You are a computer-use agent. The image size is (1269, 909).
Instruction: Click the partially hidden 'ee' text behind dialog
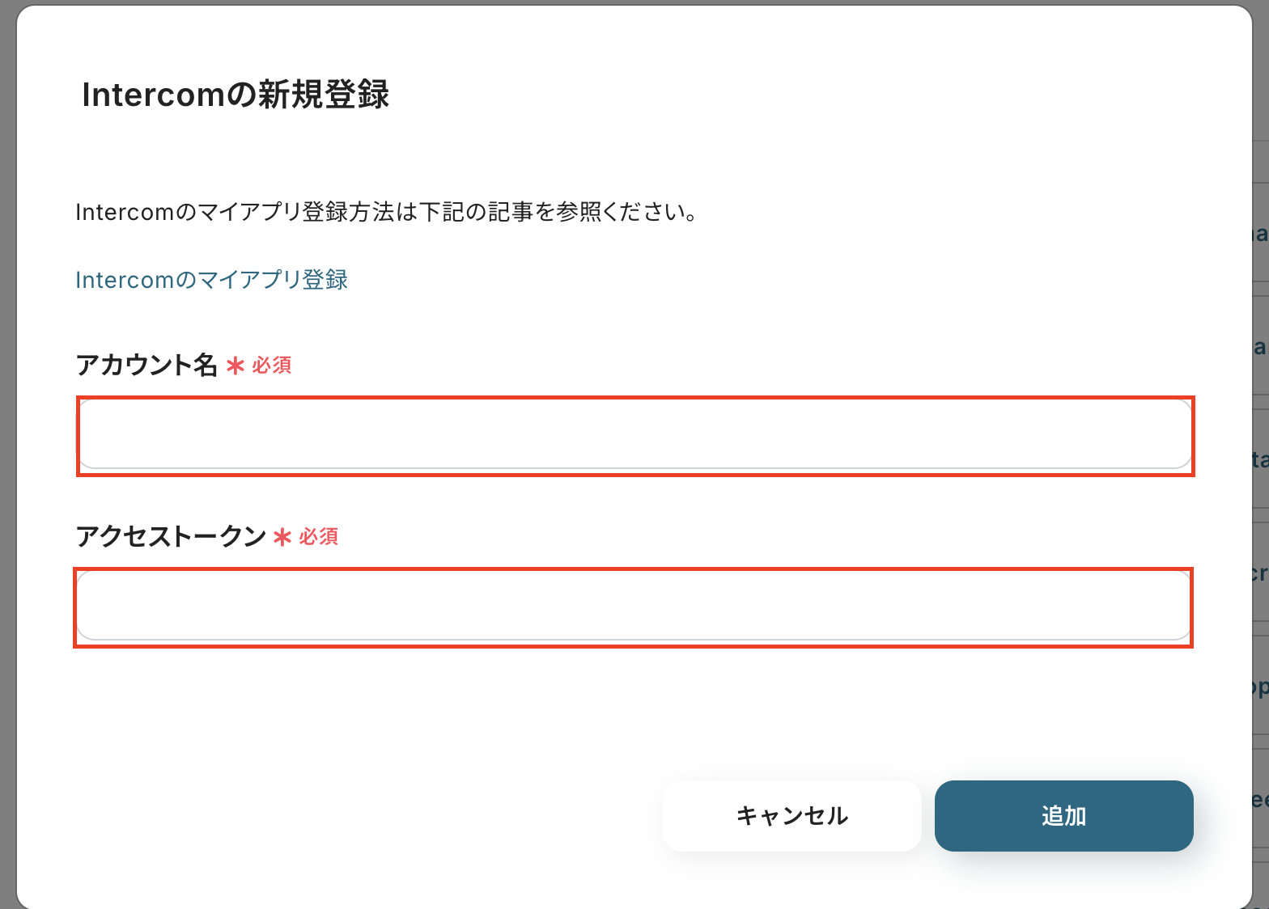[x=1260, y=800]
